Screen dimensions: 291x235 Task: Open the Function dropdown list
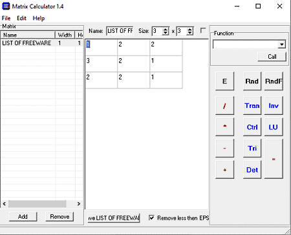pyautogui.click(x=281, y=45)
